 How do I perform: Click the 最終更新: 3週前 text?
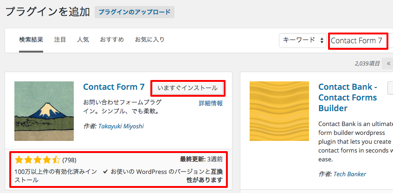(201, 159)
